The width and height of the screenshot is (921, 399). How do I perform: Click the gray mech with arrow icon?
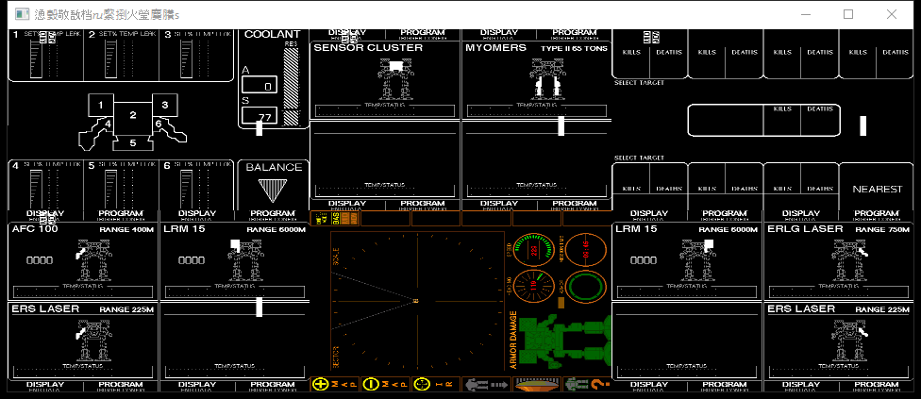point(486,385)
